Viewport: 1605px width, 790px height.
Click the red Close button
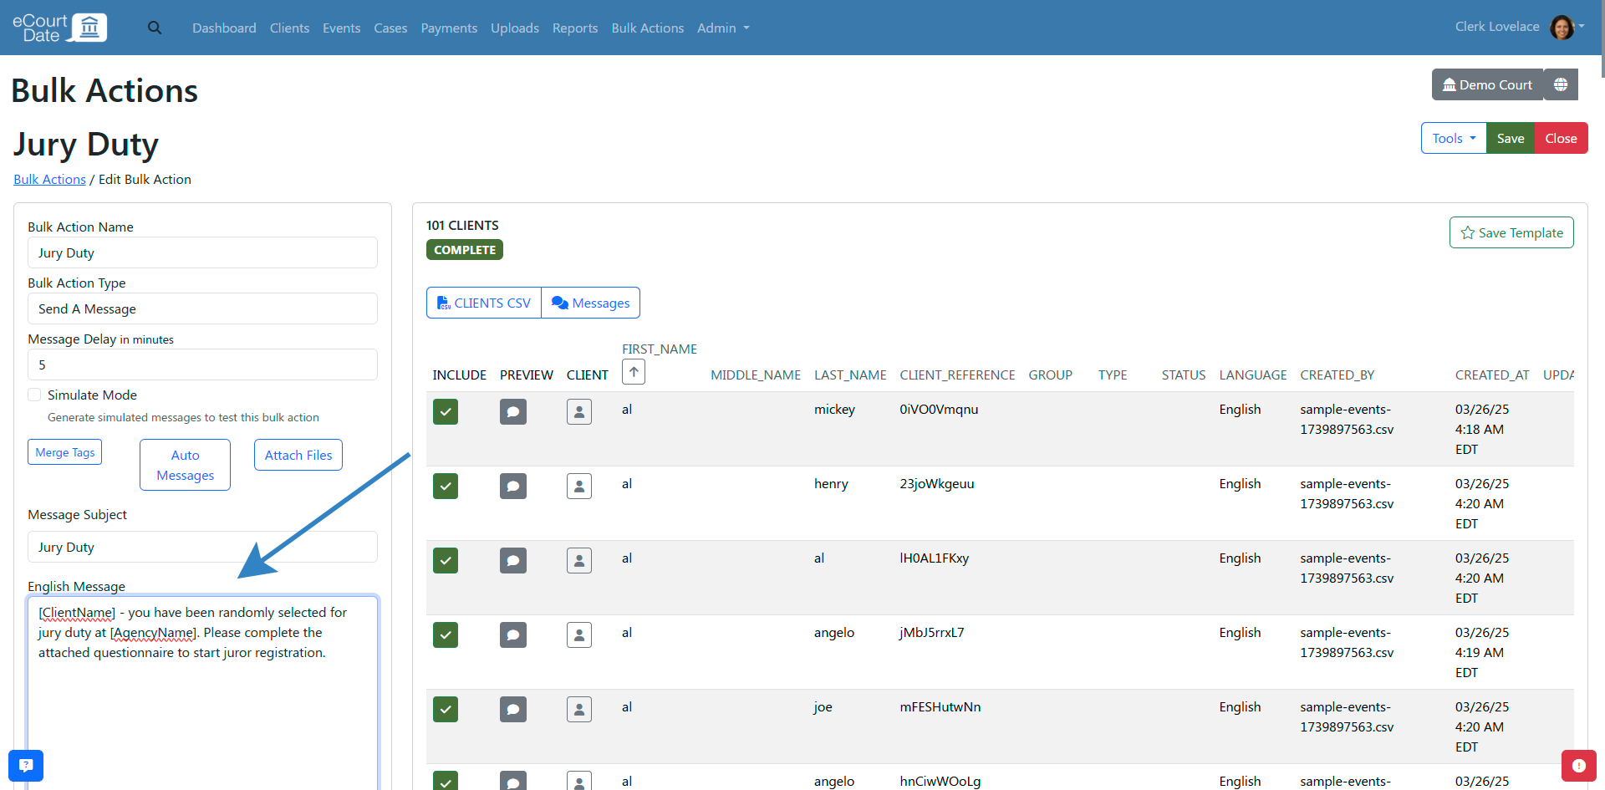pyautogui.click(x=1561, y=138)
